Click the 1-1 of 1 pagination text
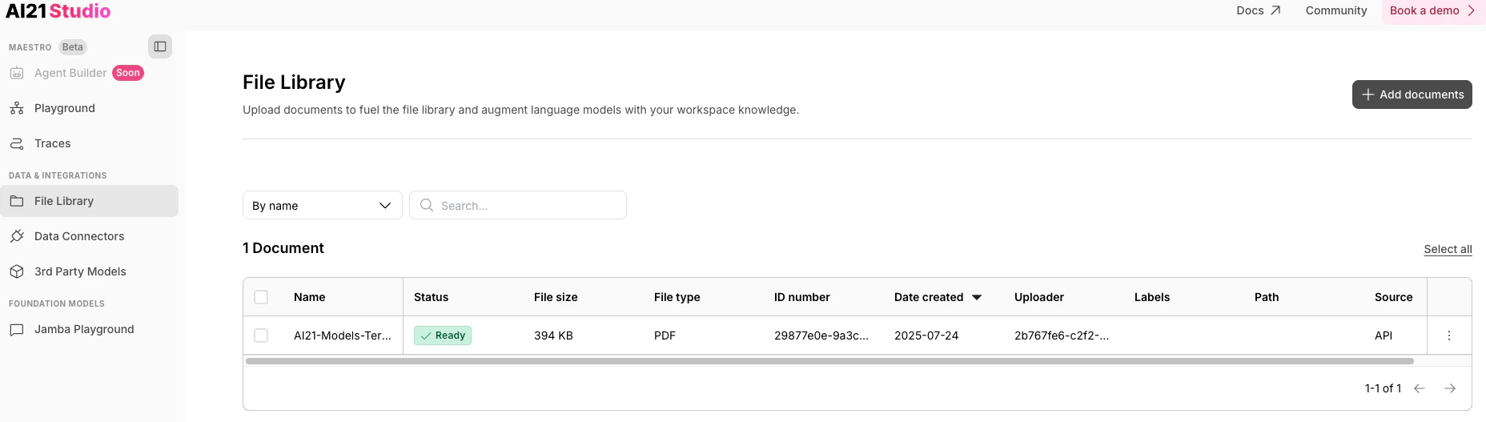1486x422 pixels. tap(1383, 388)
